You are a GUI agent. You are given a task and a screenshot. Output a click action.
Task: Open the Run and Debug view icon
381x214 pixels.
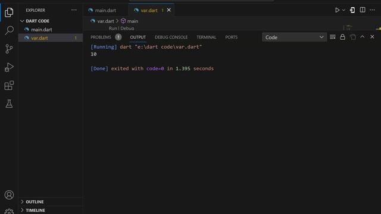[x=9, y=67]
